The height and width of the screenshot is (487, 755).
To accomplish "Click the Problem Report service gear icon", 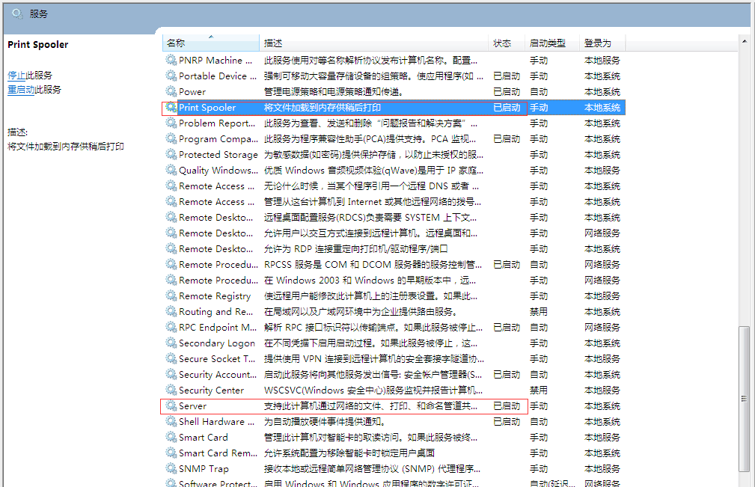I will (x=171, y=123).
